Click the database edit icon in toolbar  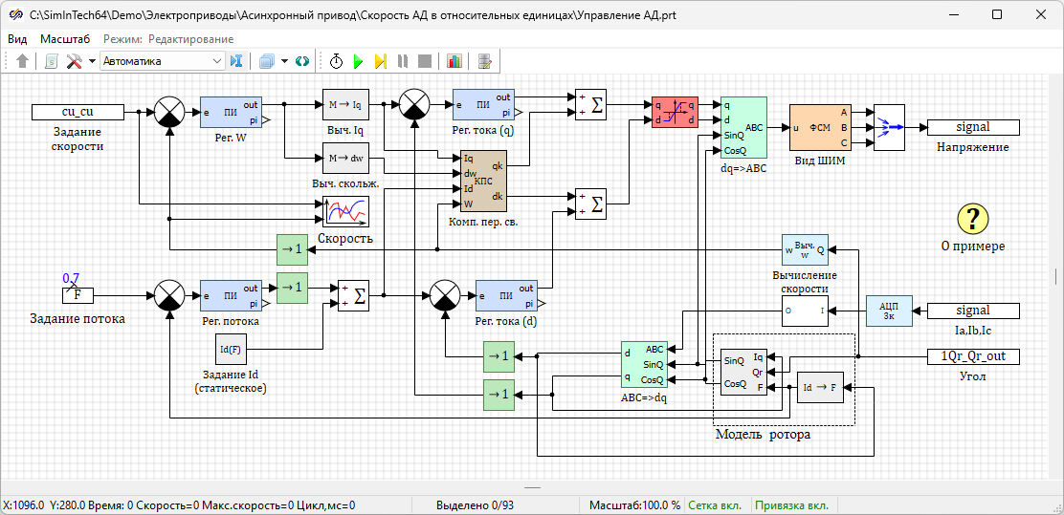click(x=485, y=61)
